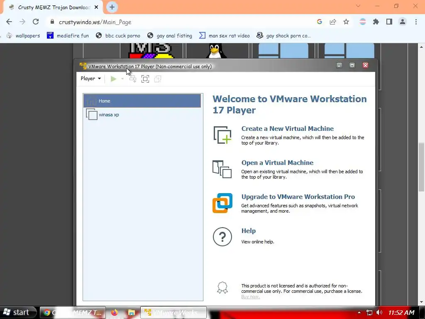Click Open a Virtual Machine link
This screenshot has height=319, width=425.
(277, 163)
